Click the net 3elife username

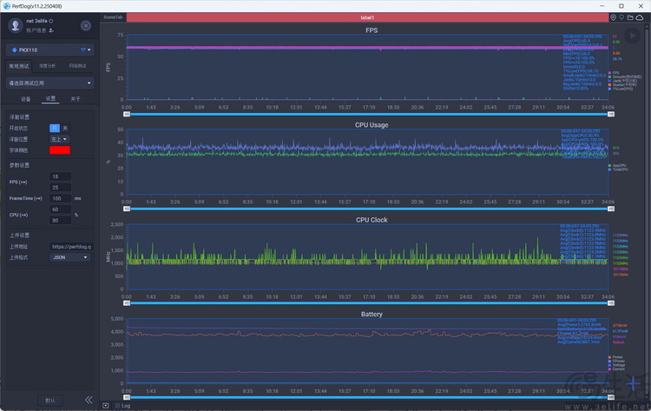point(36,21)
